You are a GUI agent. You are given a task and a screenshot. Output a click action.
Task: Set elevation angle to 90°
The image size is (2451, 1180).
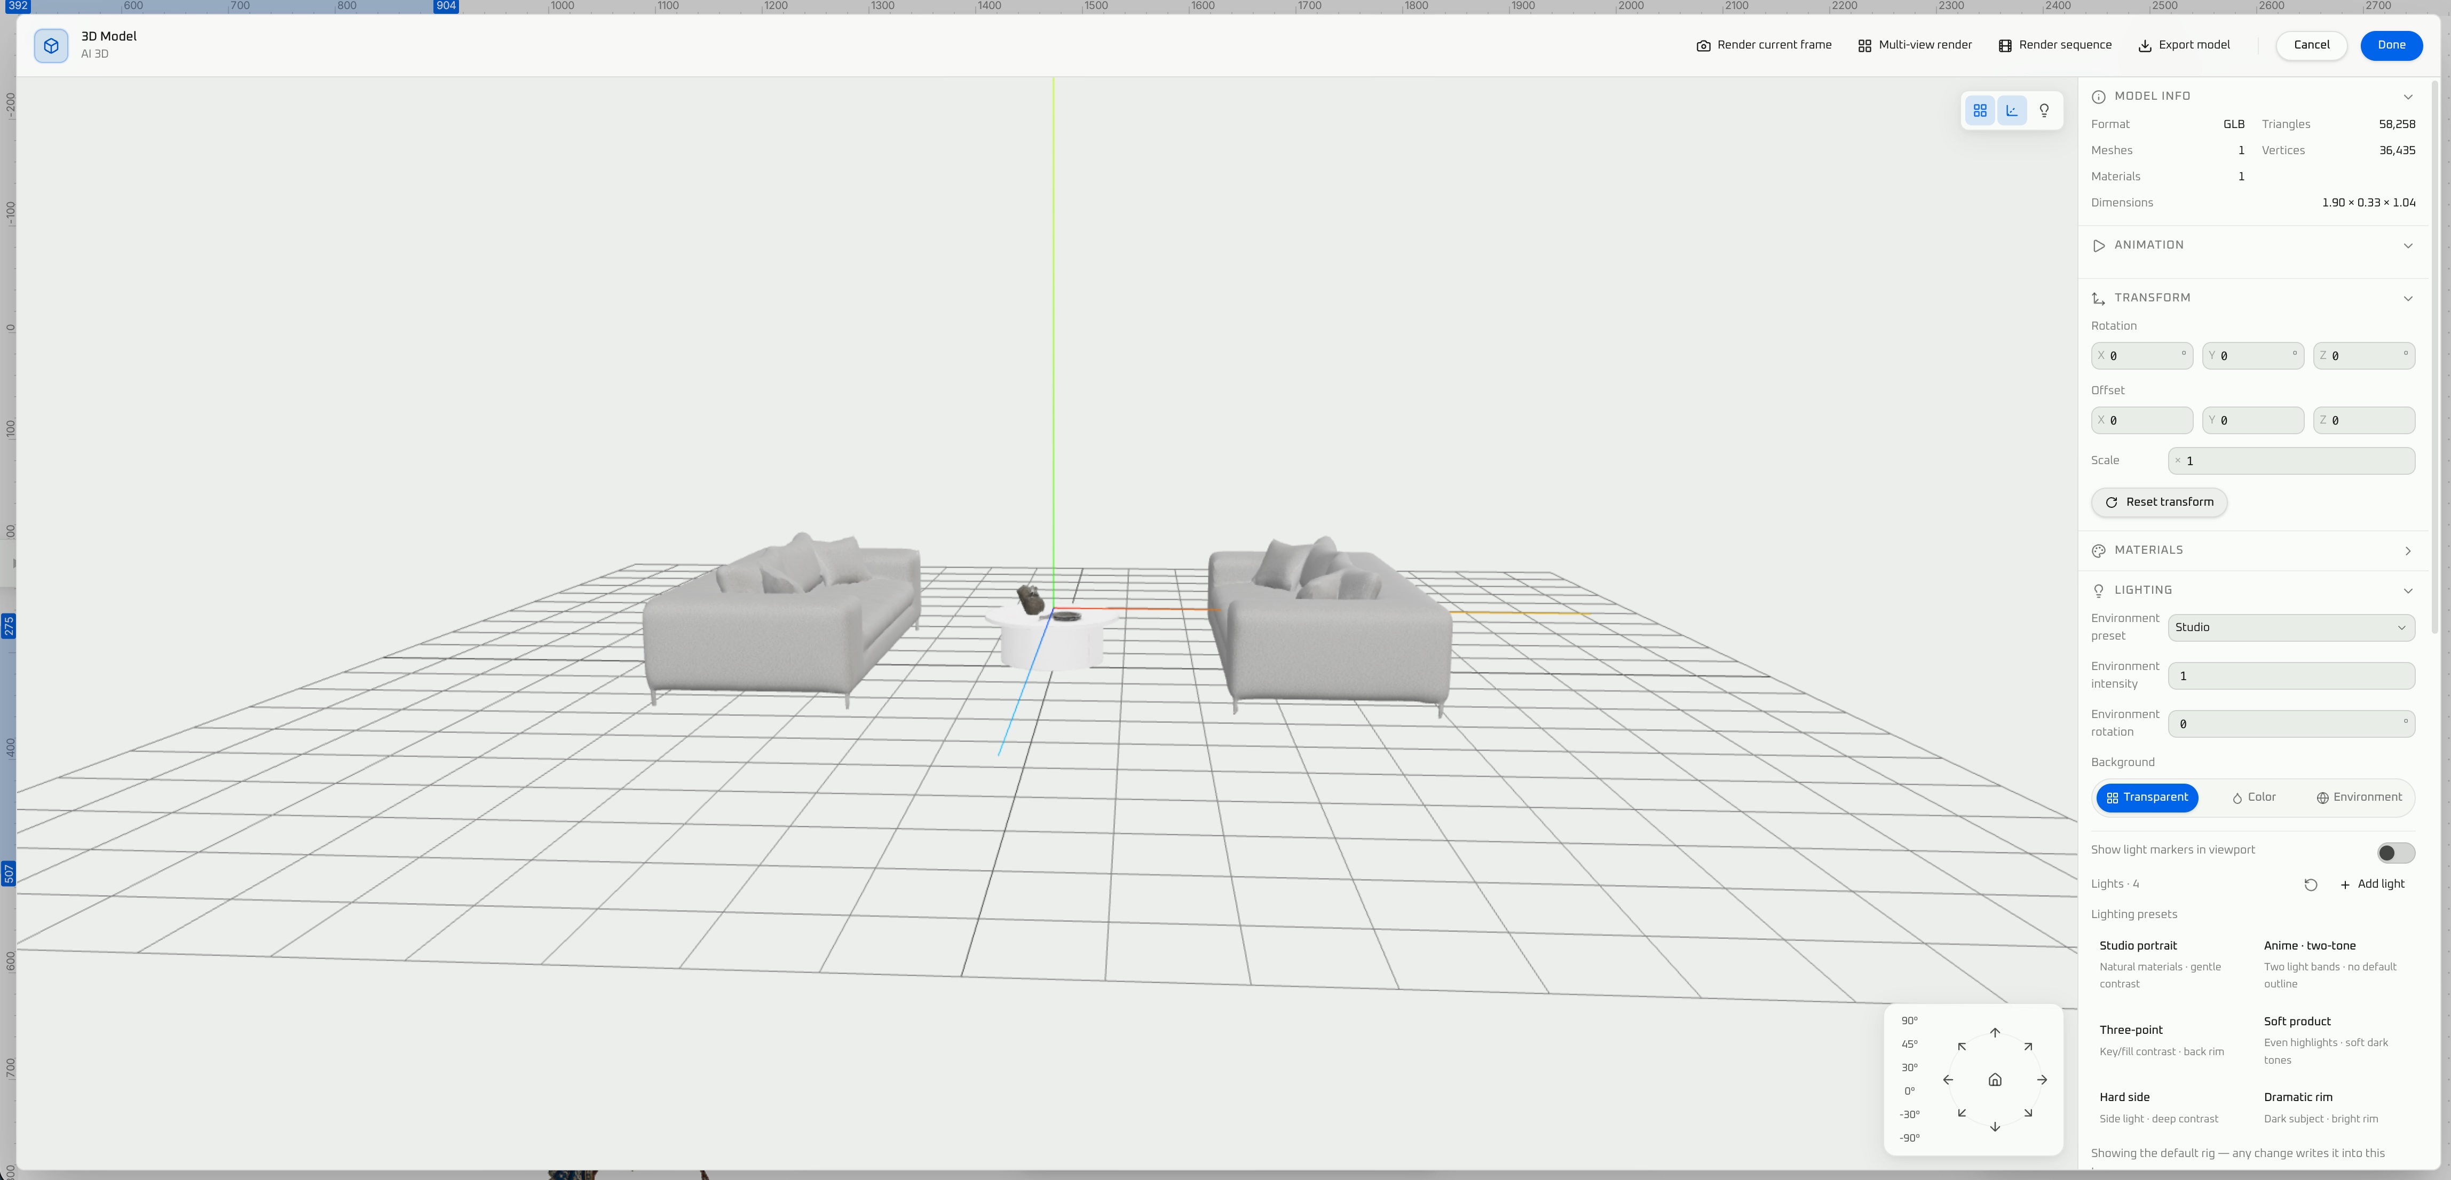(x=1910, y=1021)
